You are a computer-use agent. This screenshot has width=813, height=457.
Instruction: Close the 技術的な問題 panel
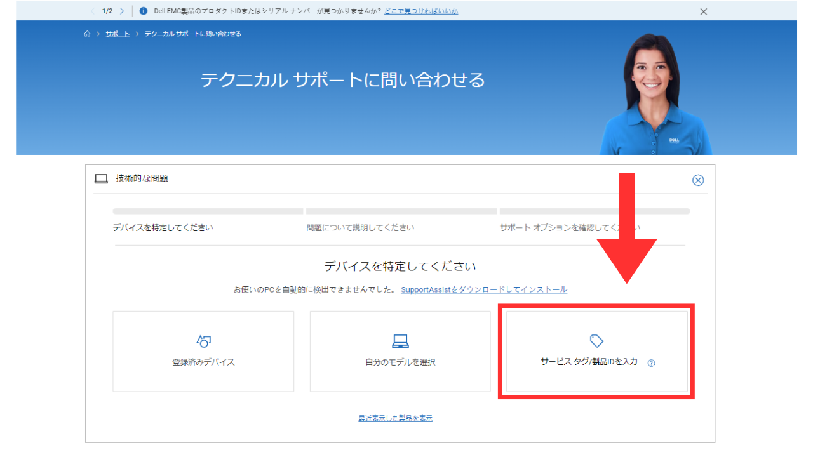click(x=697, y=180)
